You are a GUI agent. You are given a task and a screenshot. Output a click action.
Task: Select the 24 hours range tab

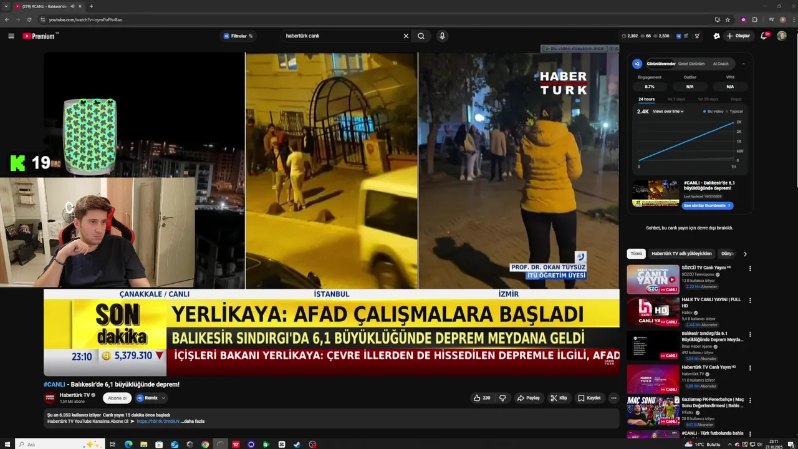tap(647, 99)
